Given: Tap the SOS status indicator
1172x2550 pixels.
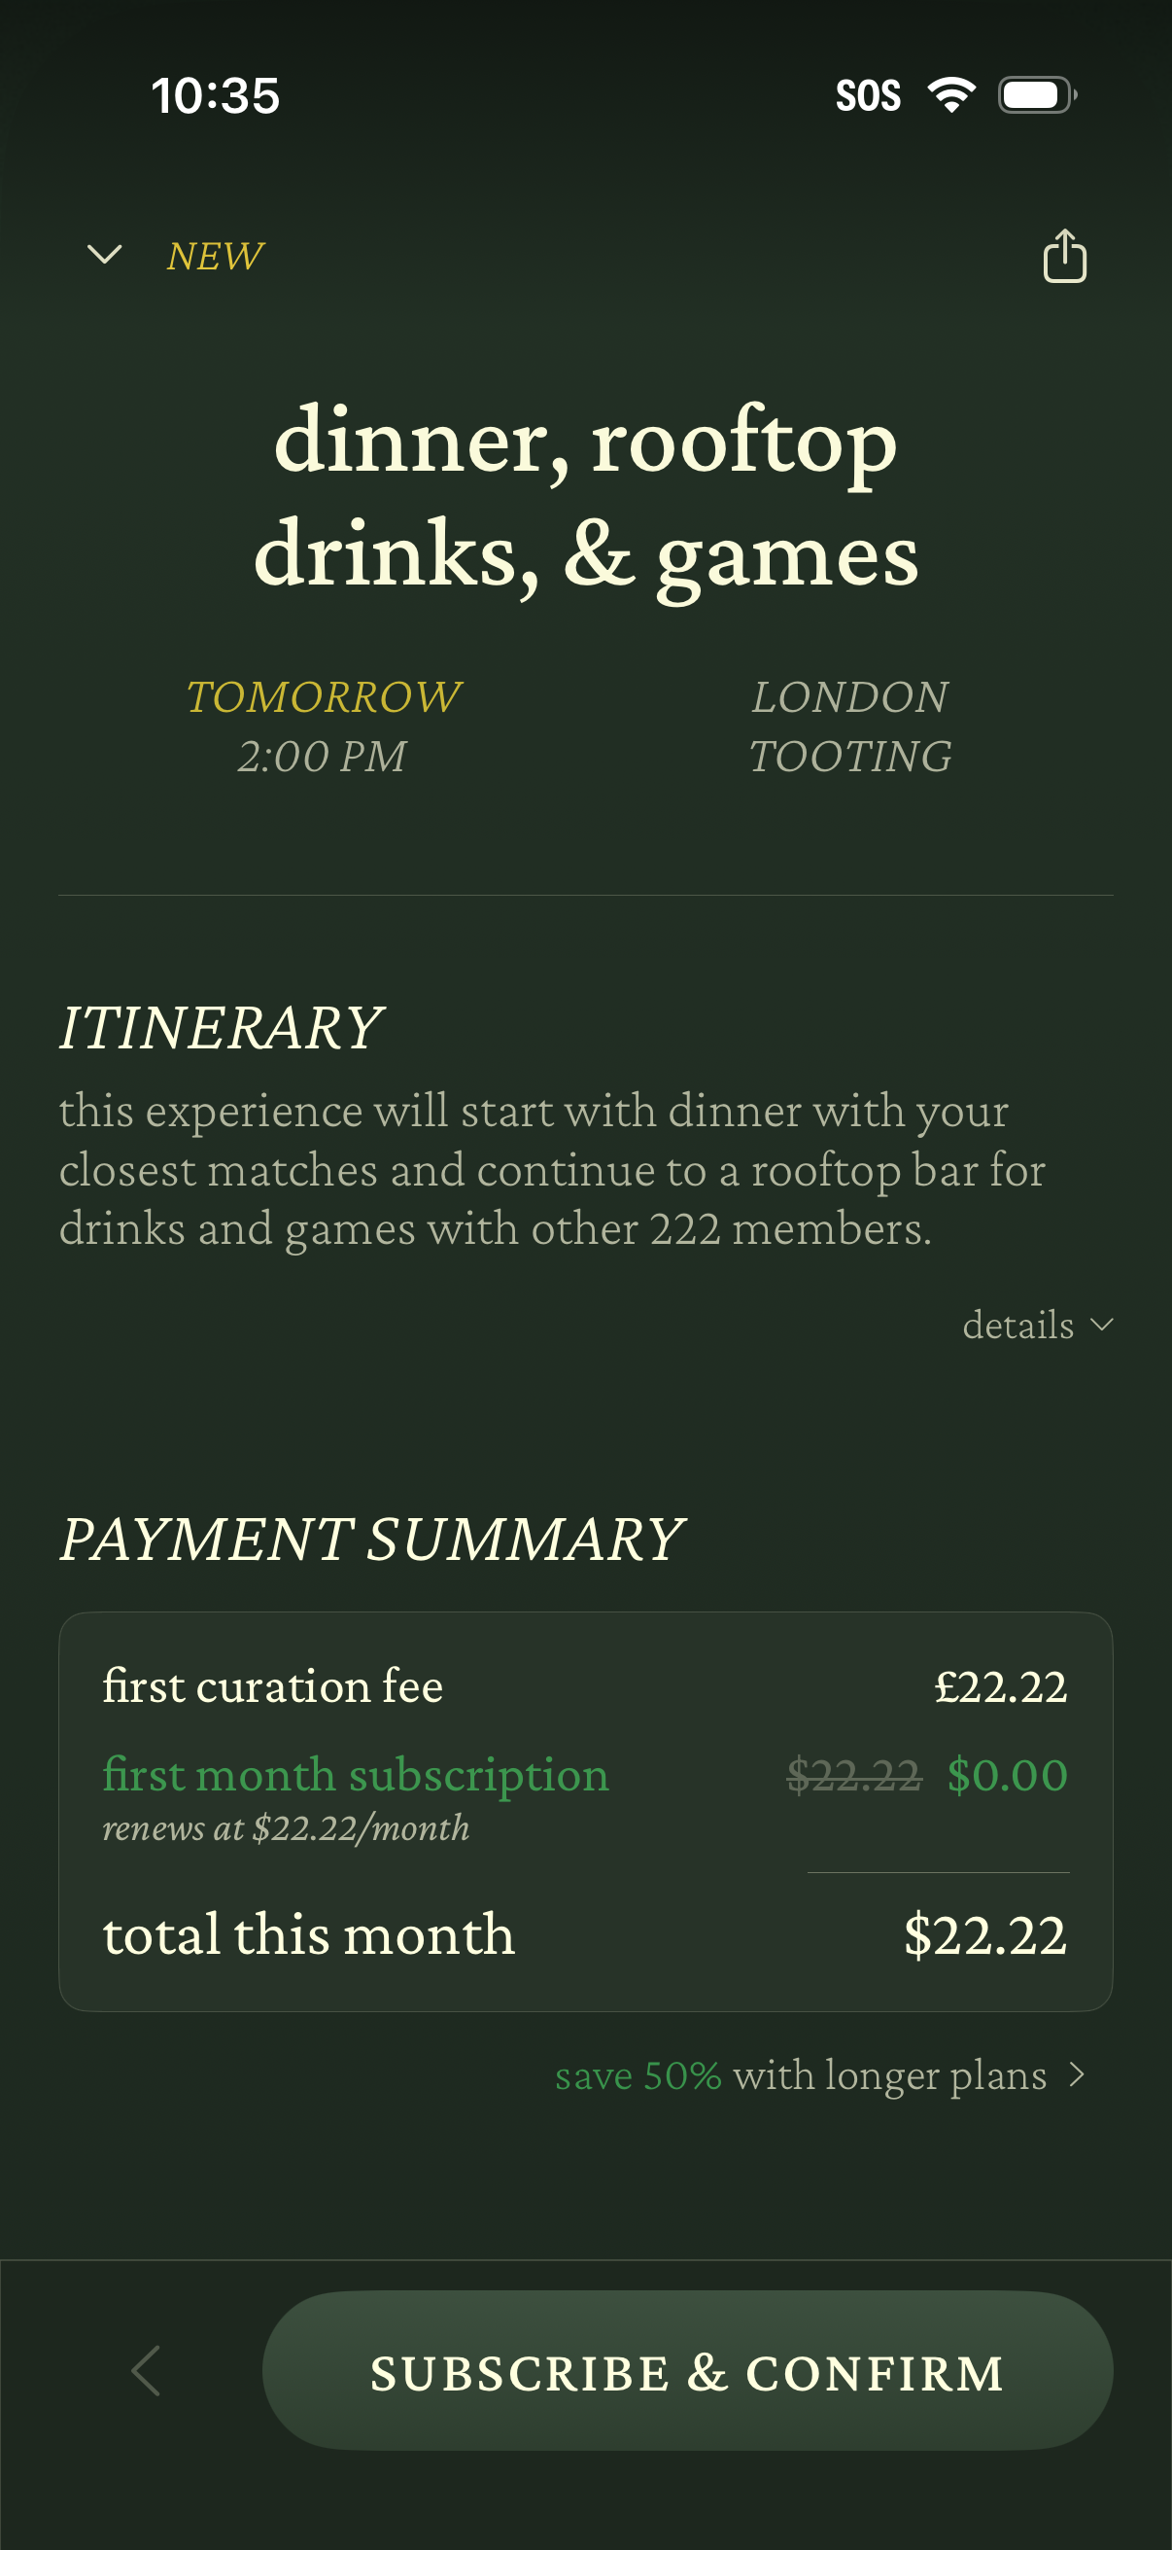Looking at the screenshot, I should point(868,96).
